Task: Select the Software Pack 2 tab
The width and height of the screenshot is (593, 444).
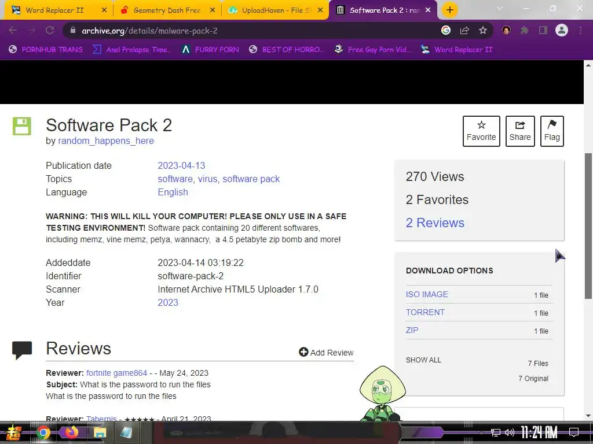Action: pyautogui.click(x=383, y=10)
